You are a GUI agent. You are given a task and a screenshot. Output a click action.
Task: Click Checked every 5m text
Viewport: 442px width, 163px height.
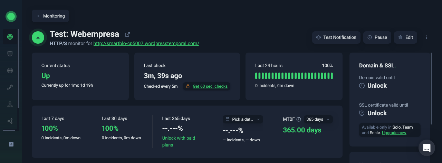click(x=161, y=86)
